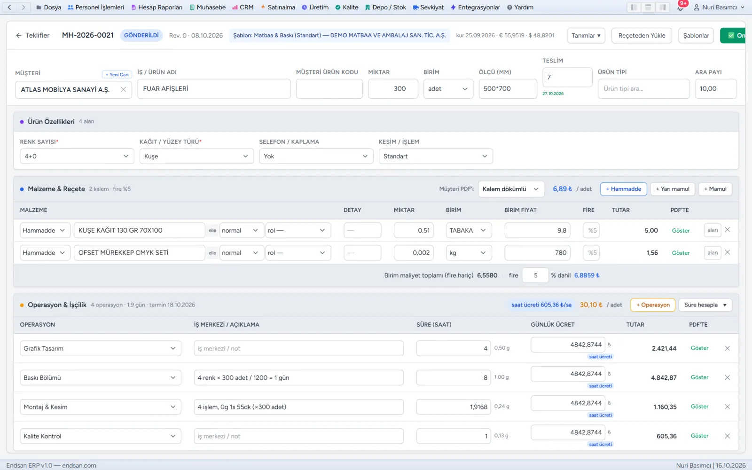752x470 pixels.
Task: Open the Entegrasyonlar menu
Action: [475, 7]
